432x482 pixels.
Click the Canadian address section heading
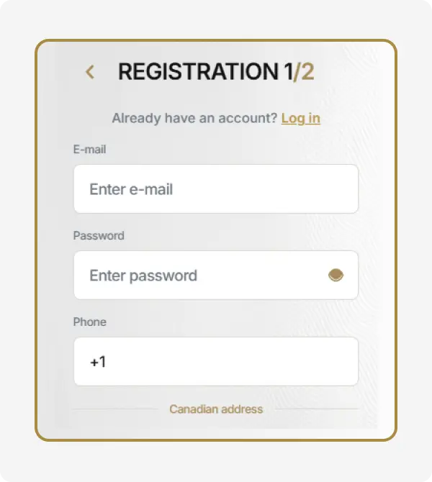pos(216,409)
